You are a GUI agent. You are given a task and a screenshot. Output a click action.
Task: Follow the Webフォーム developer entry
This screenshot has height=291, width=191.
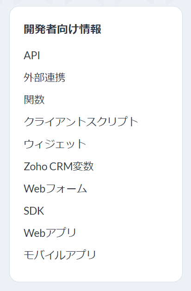pyautogui.click(x=55, y=188)
